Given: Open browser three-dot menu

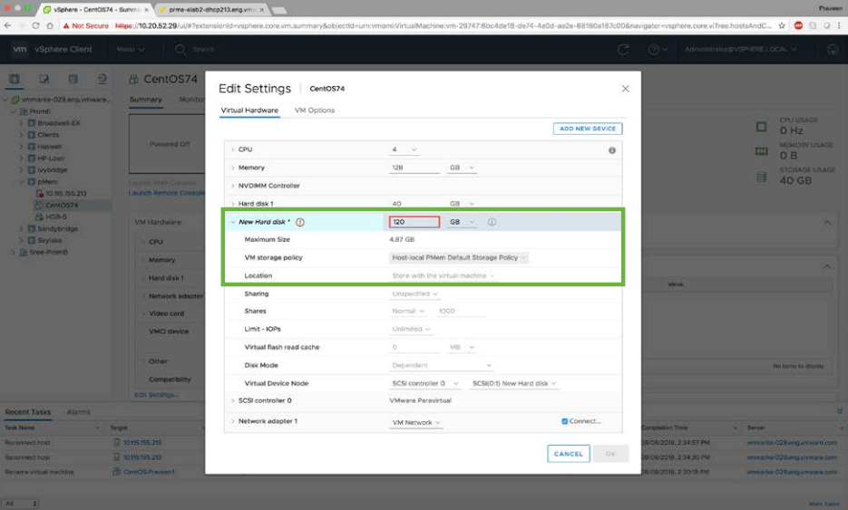Looking at the screenshot, I should click(839, 25).
